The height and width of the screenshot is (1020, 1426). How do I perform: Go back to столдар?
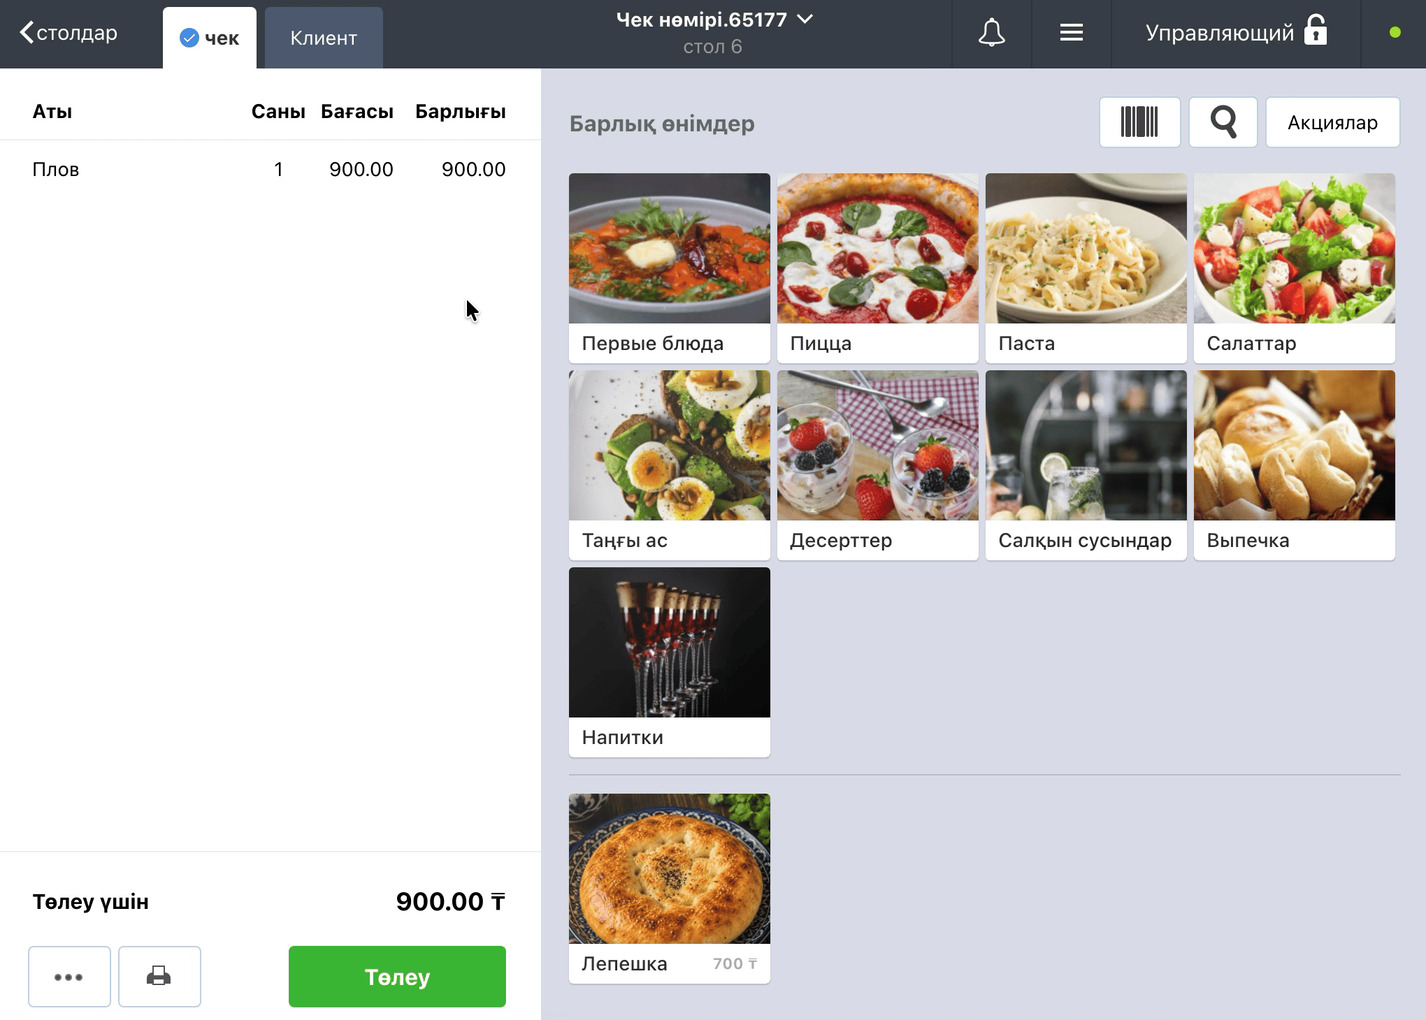tap(69, 33)
